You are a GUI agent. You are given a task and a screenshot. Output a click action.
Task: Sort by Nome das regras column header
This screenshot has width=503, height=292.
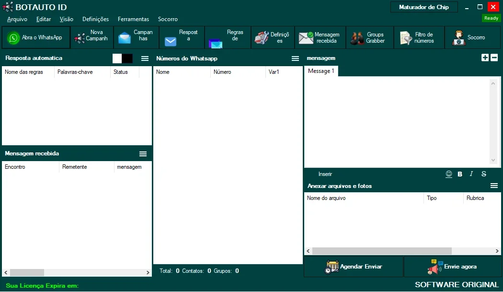coord(28,72)
